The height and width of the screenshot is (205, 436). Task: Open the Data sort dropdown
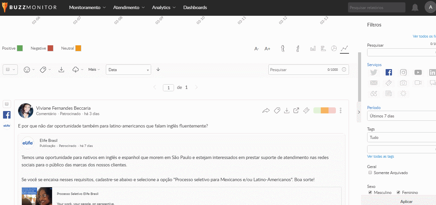128,70
